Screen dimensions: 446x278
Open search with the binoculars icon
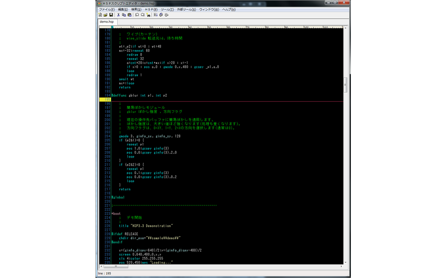tap(148, 15)
